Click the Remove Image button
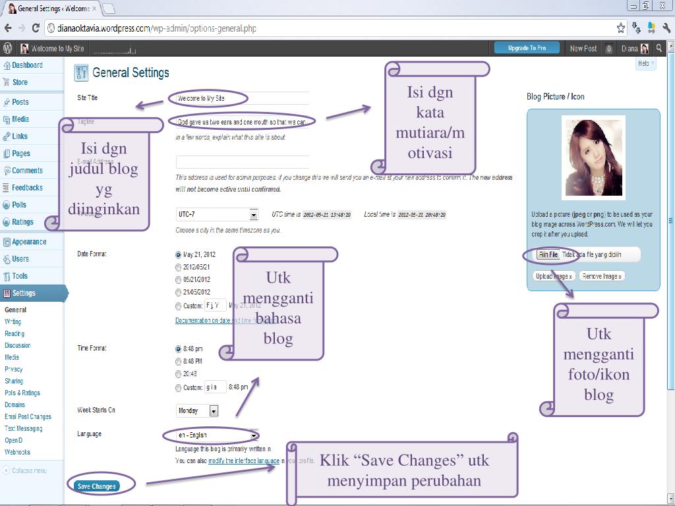Viewport: 675px width, 506px height. click(x=602, y=276)
